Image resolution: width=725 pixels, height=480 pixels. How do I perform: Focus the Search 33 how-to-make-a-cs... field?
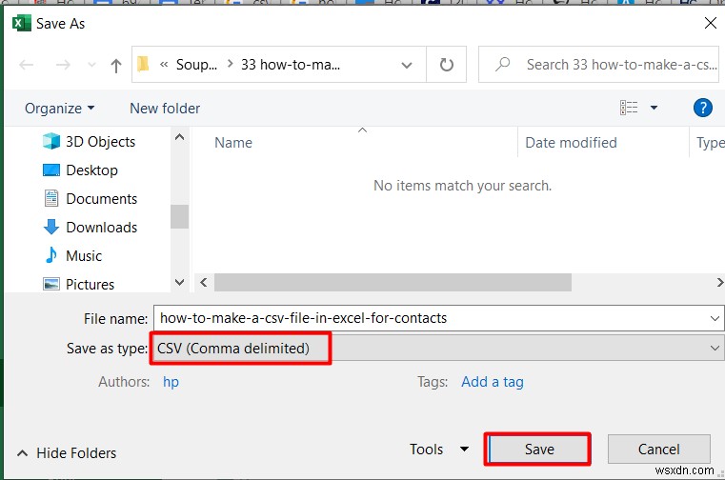point(599,64)
